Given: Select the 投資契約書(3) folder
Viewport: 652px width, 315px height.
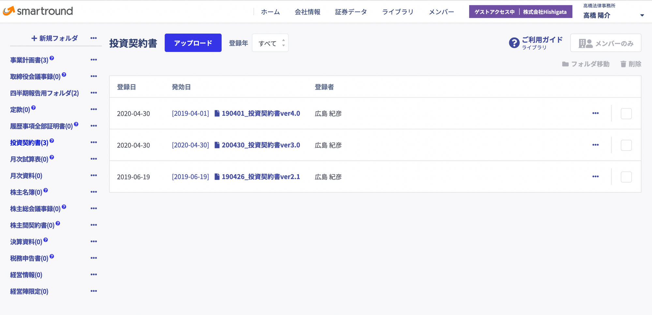Looking at the screenshot, I should pos(29,142).
